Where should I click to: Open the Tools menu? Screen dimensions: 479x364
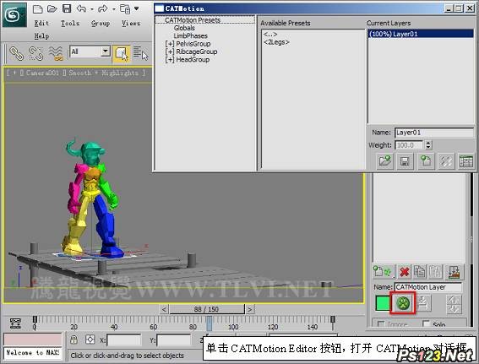[70, 23]
